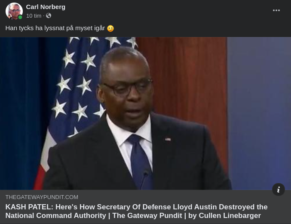The width and height of the screenshot is (291, 224).
Task: Click the man's glasses in the photo
Action: point(128,87)
